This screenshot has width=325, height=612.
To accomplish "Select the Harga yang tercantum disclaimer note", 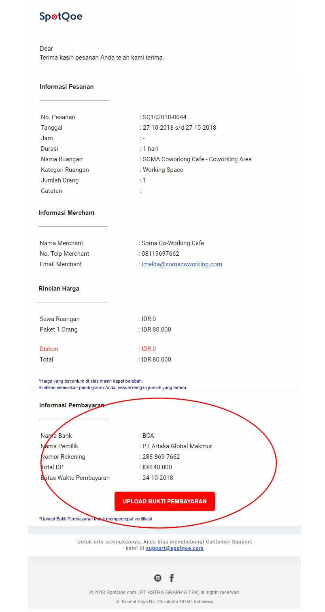I will pos(113,384).
